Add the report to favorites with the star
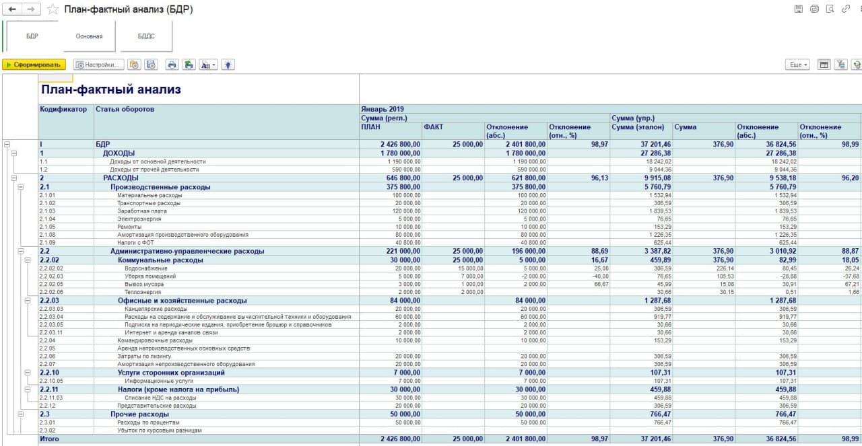The height and width of the screenshot is (446, 862). [53, 9]
